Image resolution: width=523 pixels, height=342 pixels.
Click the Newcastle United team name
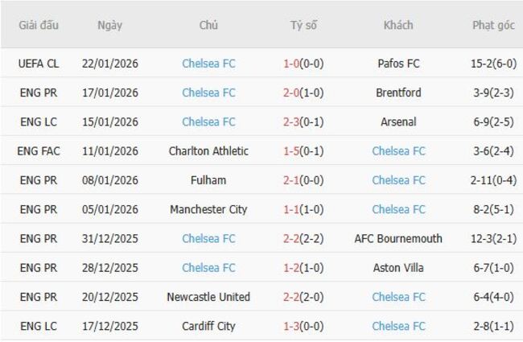click(208, 297)
